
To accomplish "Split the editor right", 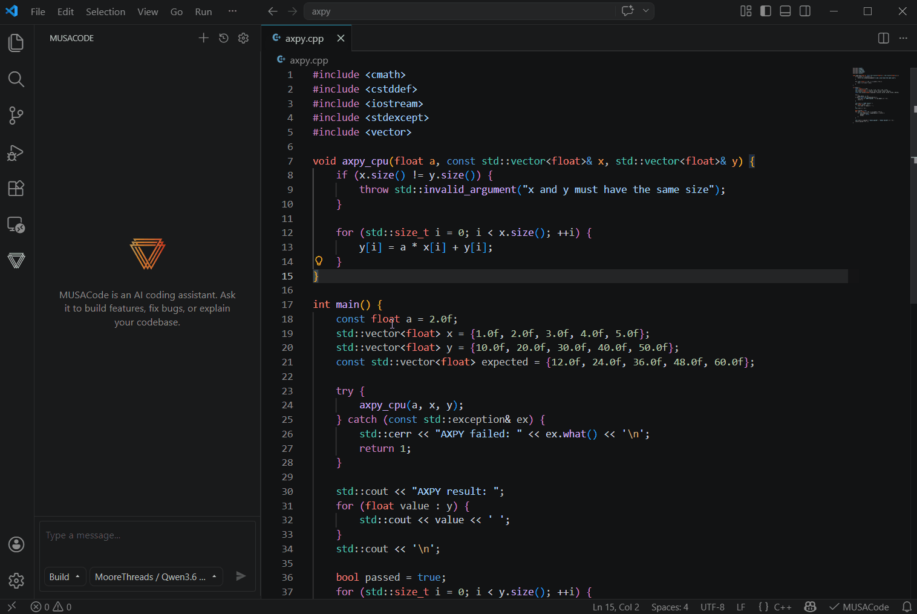I will pyautogui.click(x=884, y=38).
